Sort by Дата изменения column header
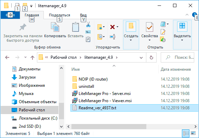The height and width of the screenshot is (138, 199). [x=176, y=69]
